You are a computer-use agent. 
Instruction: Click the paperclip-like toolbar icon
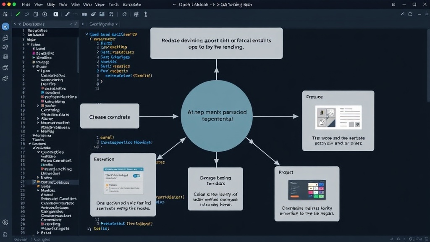pyautogui.click(x=93, y=14)
